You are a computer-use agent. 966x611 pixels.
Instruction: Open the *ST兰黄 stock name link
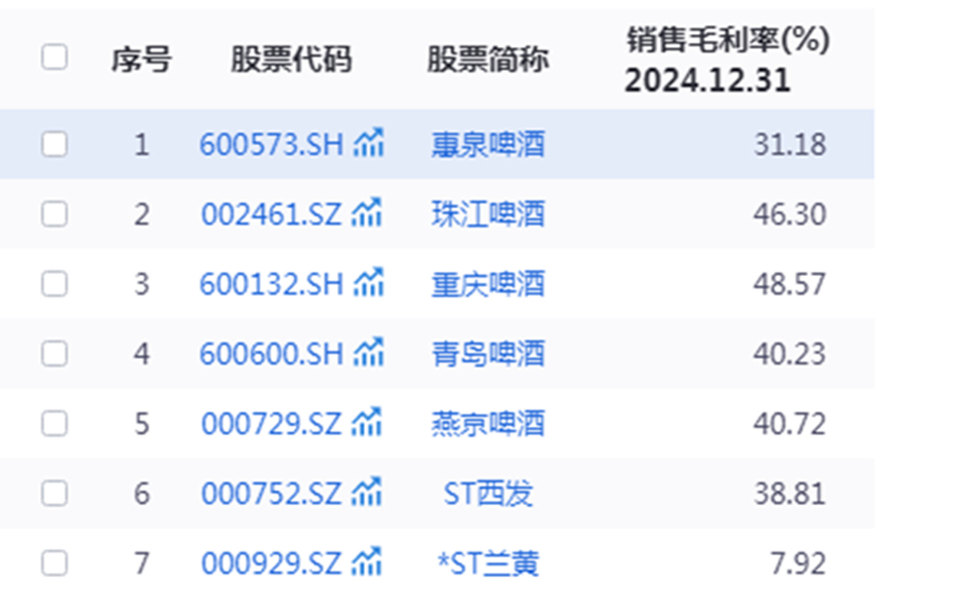point(487,563)
